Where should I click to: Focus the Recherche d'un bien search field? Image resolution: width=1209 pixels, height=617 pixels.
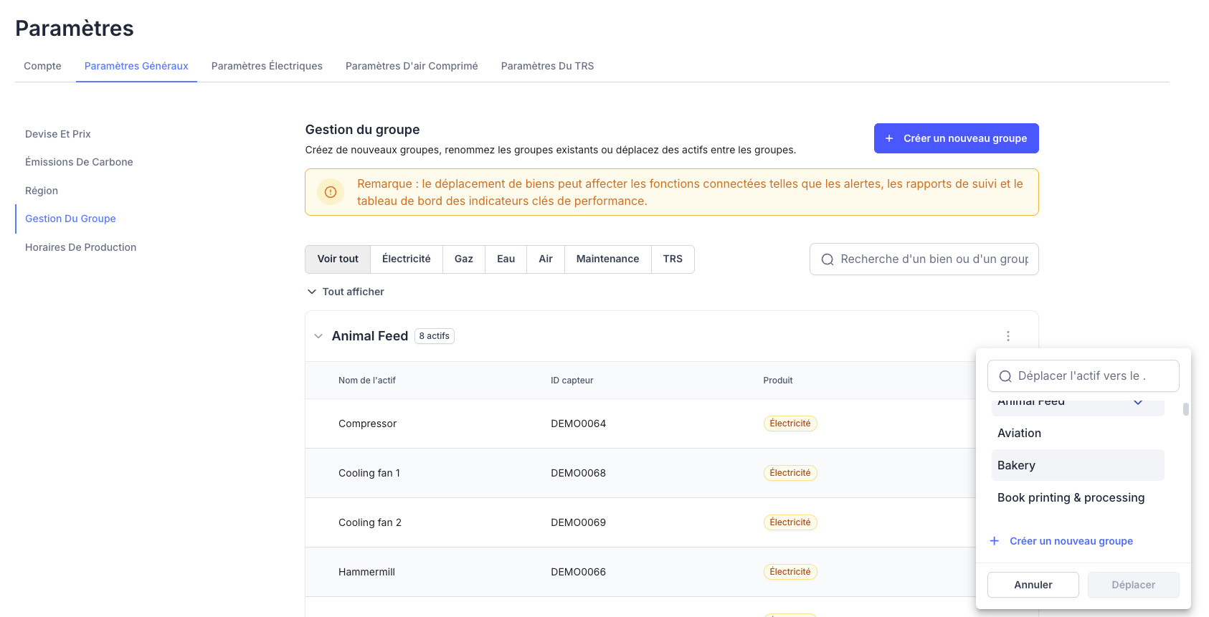pyautogui.click(x=934, y=259)
